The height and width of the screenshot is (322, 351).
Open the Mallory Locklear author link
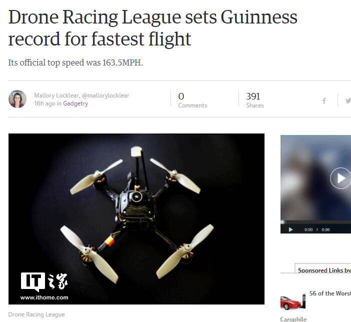pyautogui.click(x=56, y=95)
